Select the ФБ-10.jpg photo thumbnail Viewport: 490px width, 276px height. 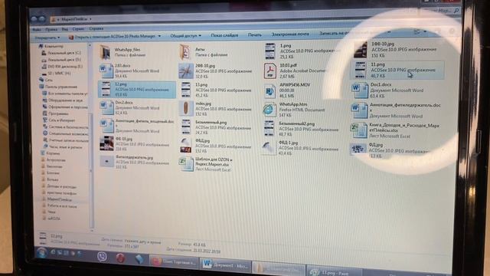106,143
